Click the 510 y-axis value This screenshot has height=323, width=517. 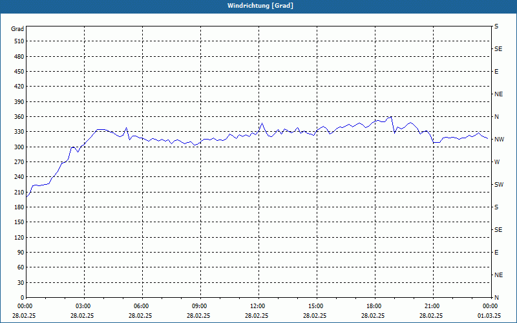pos(19,41)
